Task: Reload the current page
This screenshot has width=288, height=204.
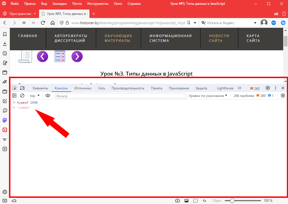Action: coord(43,23)
